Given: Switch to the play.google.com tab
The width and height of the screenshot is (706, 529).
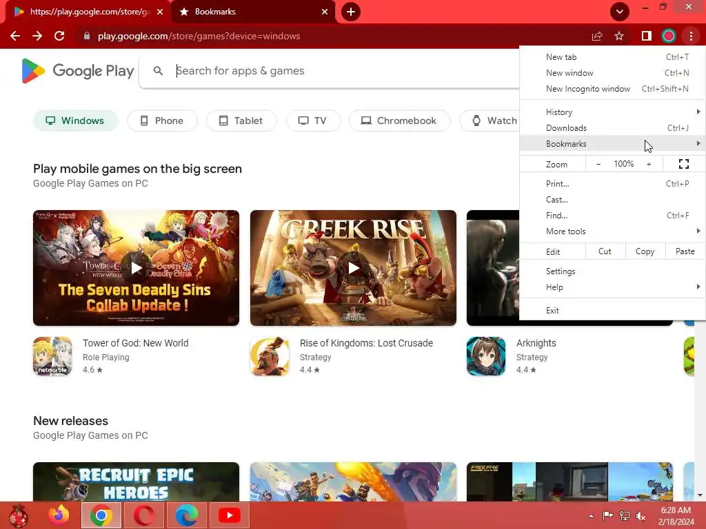Looking at the screenshot, I should [x=88, y=12].
